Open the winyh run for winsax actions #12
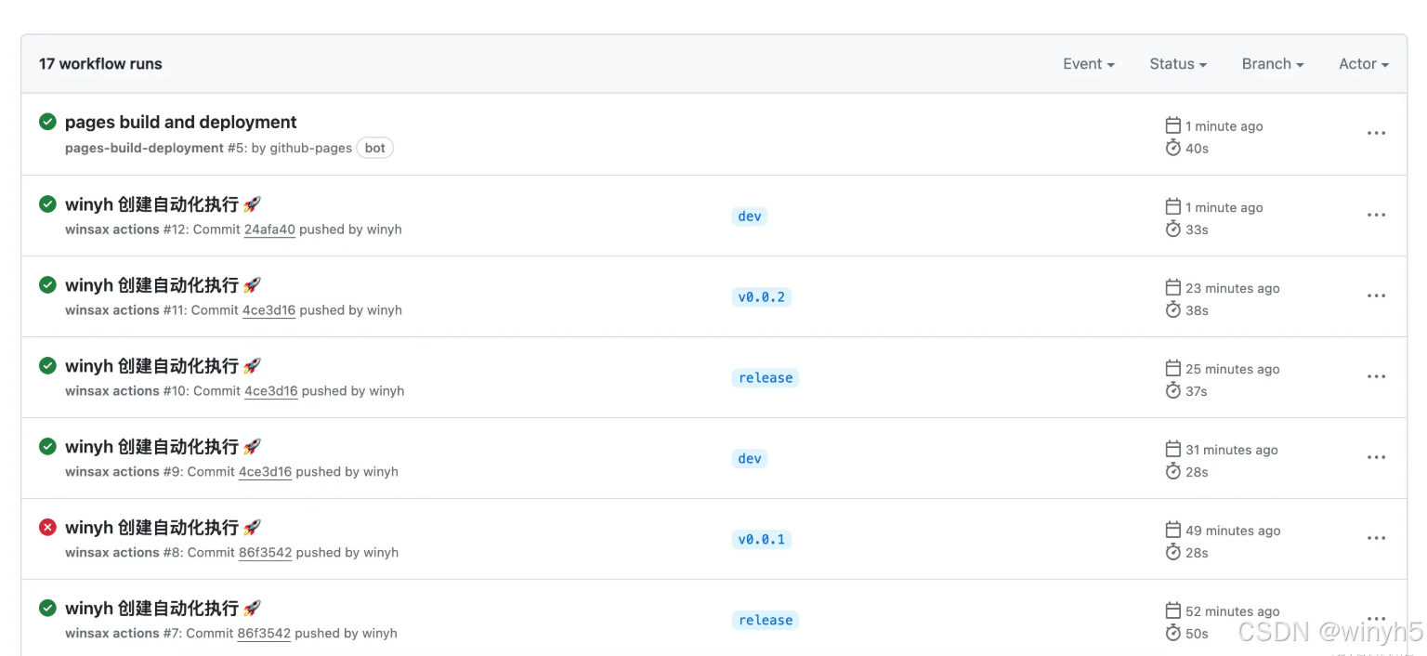The image size is (1427, 656). click(163, 203)
